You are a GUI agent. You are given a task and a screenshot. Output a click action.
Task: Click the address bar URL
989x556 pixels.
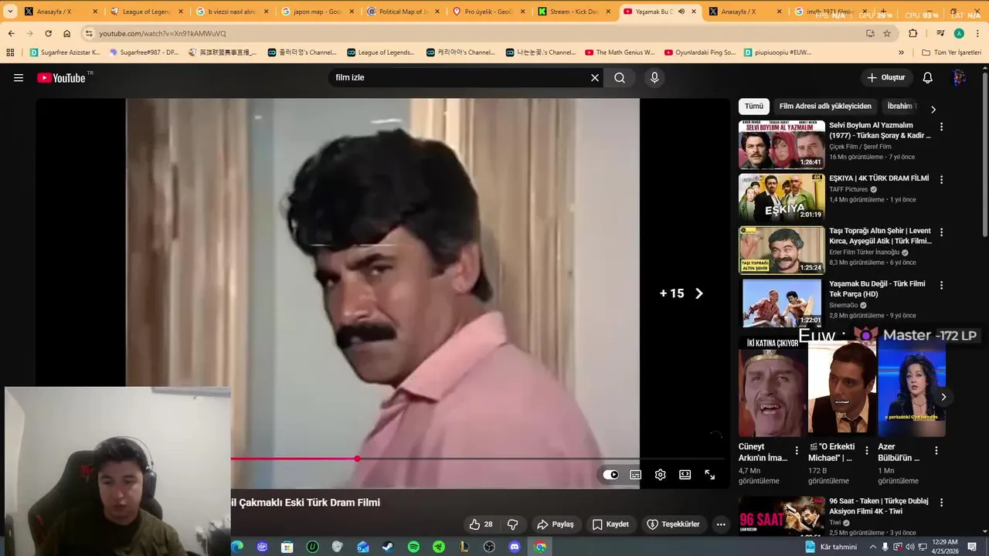tap(162, 34)
